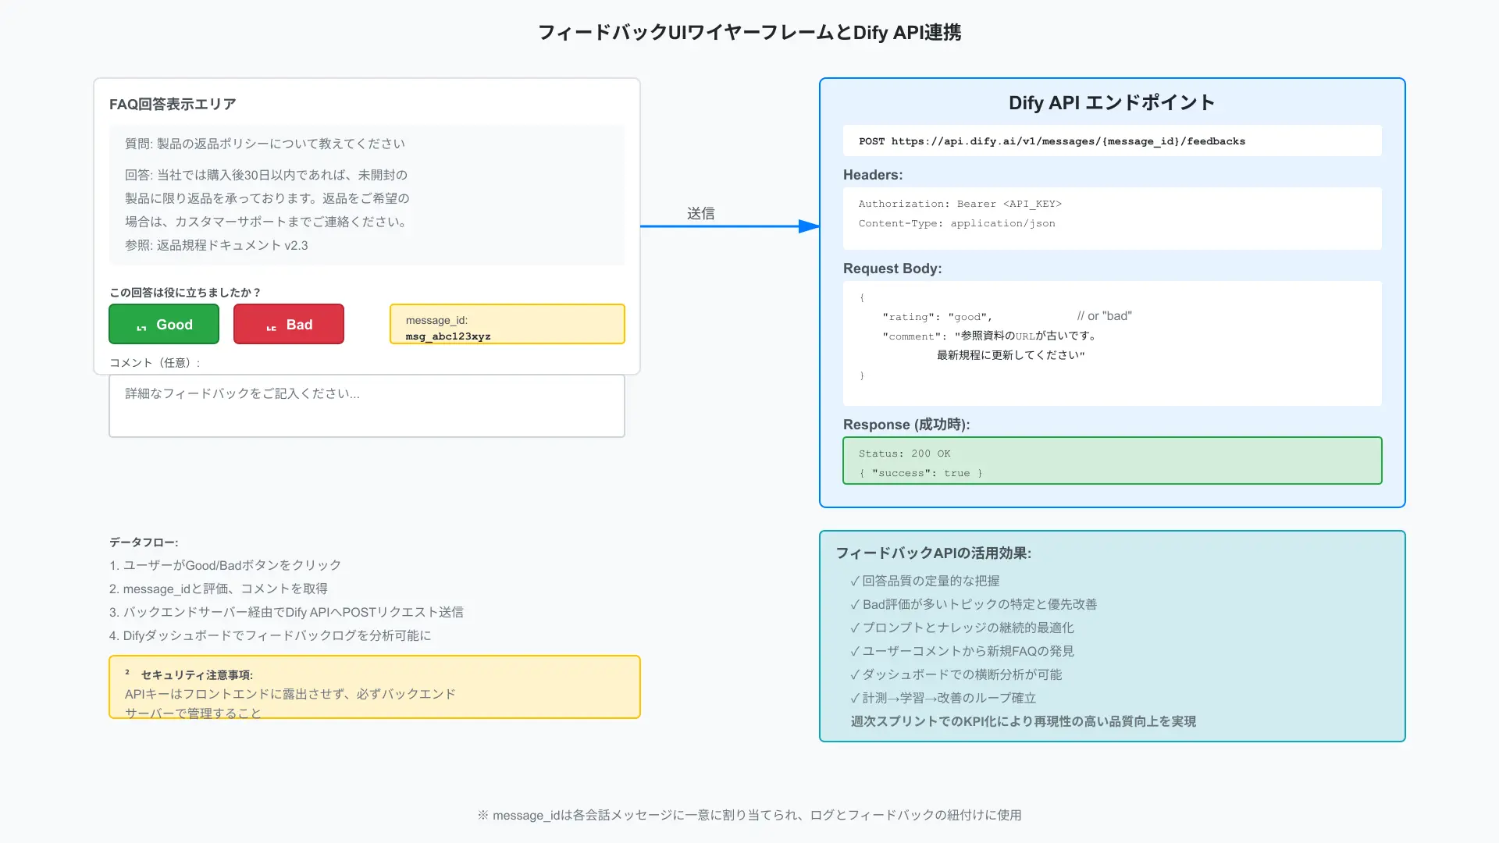The height and width of the screenshot is (843, 1499).
Task: Click the Content-Type: application/json header line
Action: [956, 223]
